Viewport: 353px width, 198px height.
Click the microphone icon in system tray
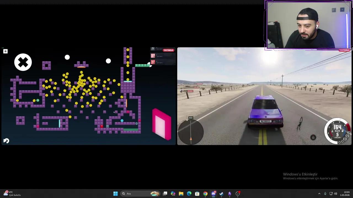tap(325, 194)
